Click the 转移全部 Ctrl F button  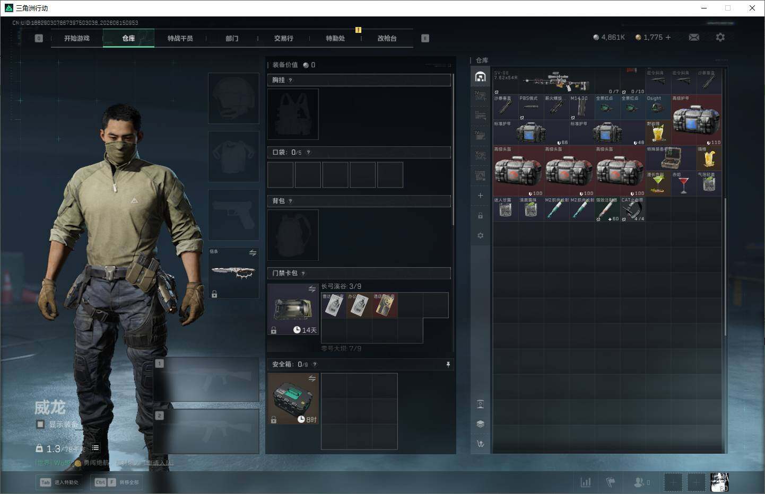117,482
